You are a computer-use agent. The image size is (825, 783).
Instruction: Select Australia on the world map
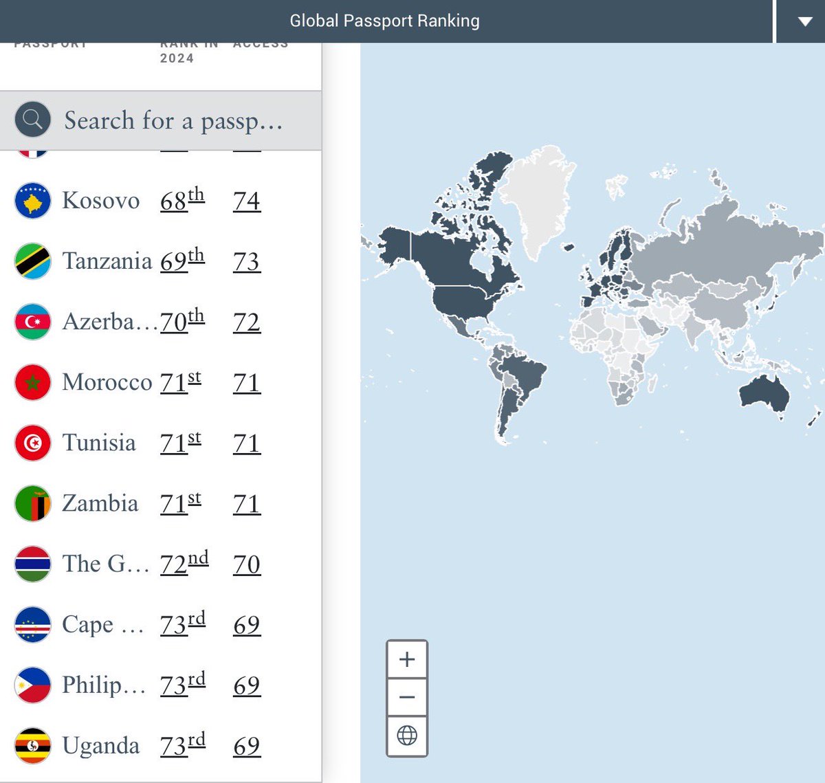coord(763,395)
